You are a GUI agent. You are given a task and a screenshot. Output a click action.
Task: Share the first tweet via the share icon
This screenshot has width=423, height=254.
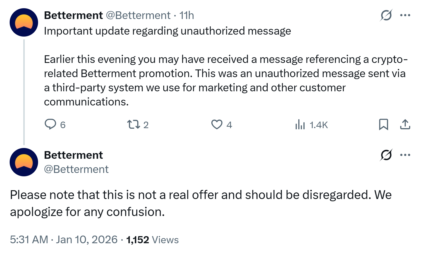[x=405, y=124]
